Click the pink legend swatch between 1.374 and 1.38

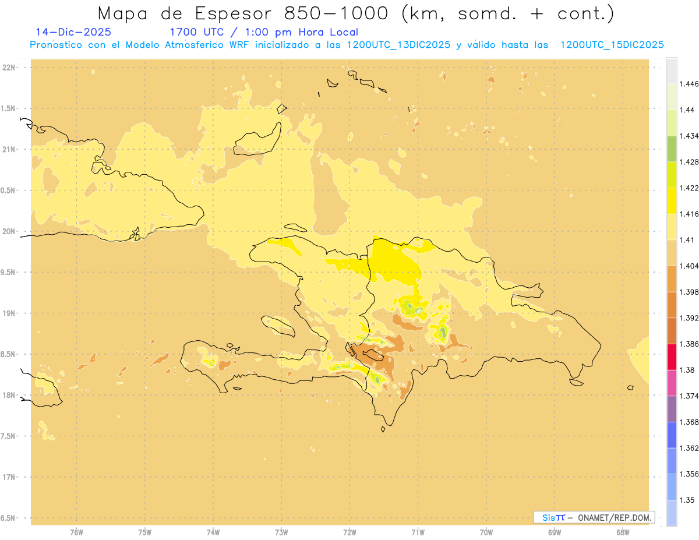(672, 383)
